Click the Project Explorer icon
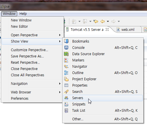 point(66,79)
